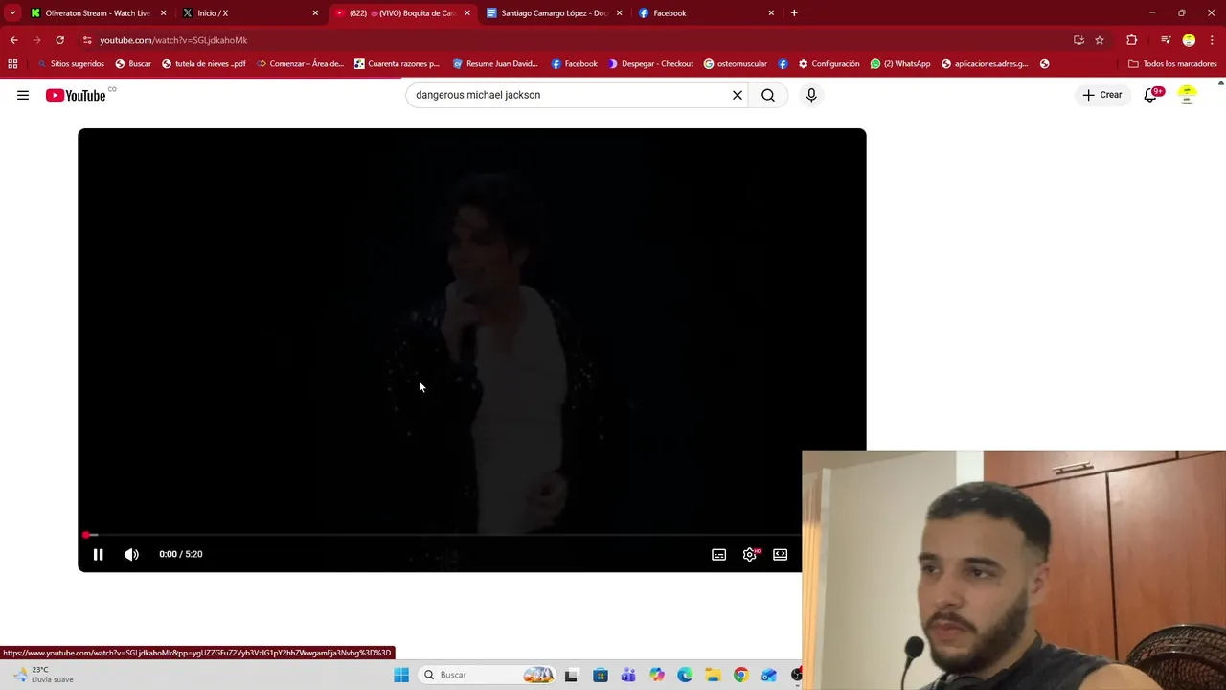Screen dimensions: 1226x690
Task: Open the YouTube account avatar menu
Action: 1187,95
